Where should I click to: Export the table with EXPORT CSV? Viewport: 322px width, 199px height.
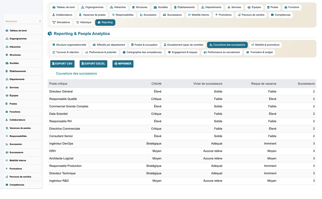pos(62,64)
